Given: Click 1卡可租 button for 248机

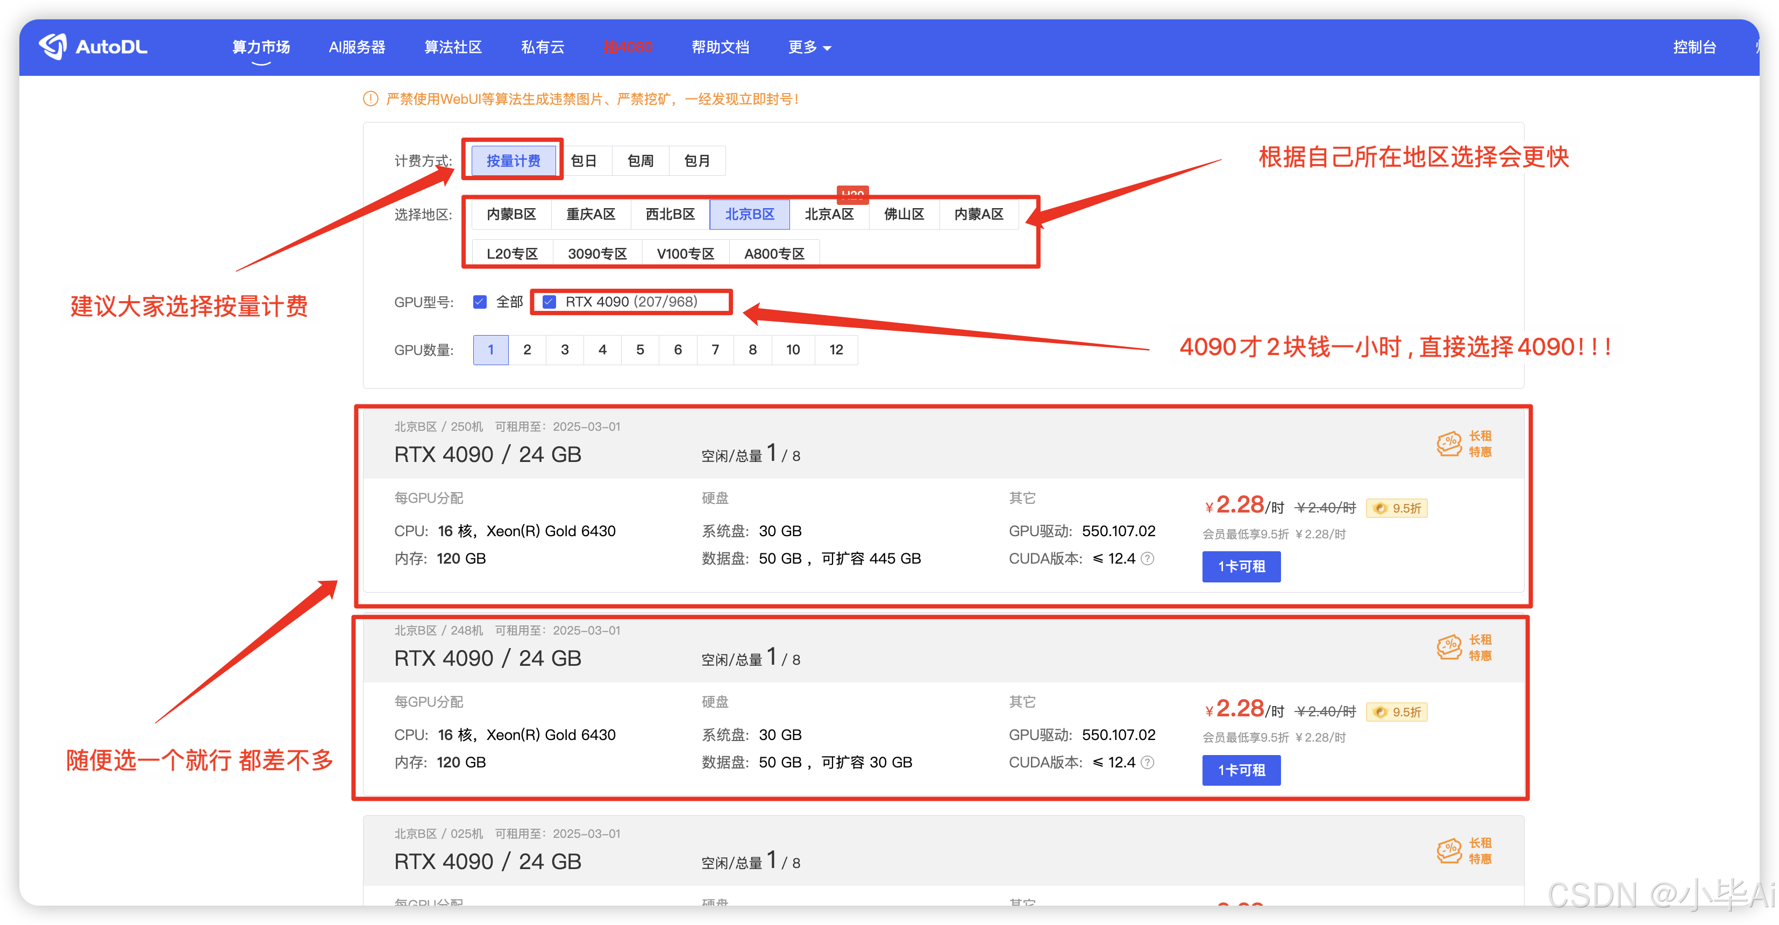Looking at the screenshot, I should point(1241,770).
